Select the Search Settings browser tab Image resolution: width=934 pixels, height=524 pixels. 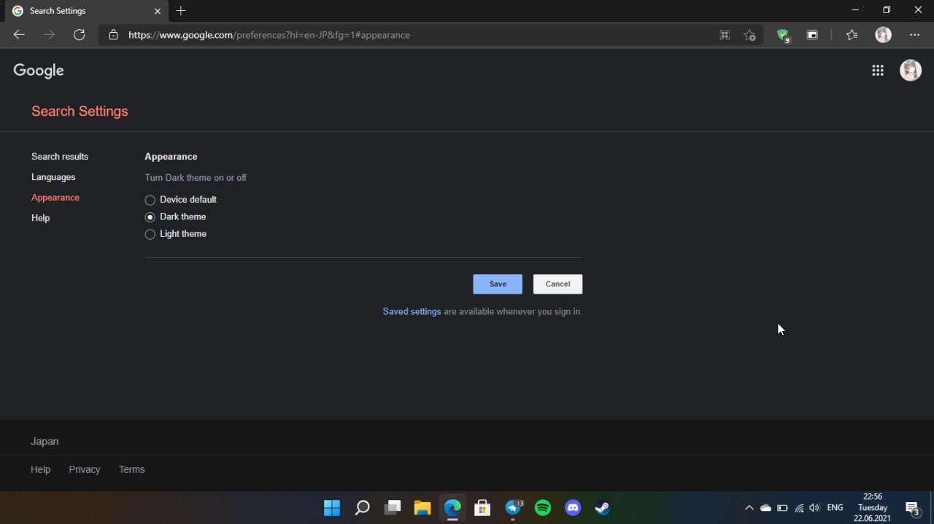coord(86,11)
